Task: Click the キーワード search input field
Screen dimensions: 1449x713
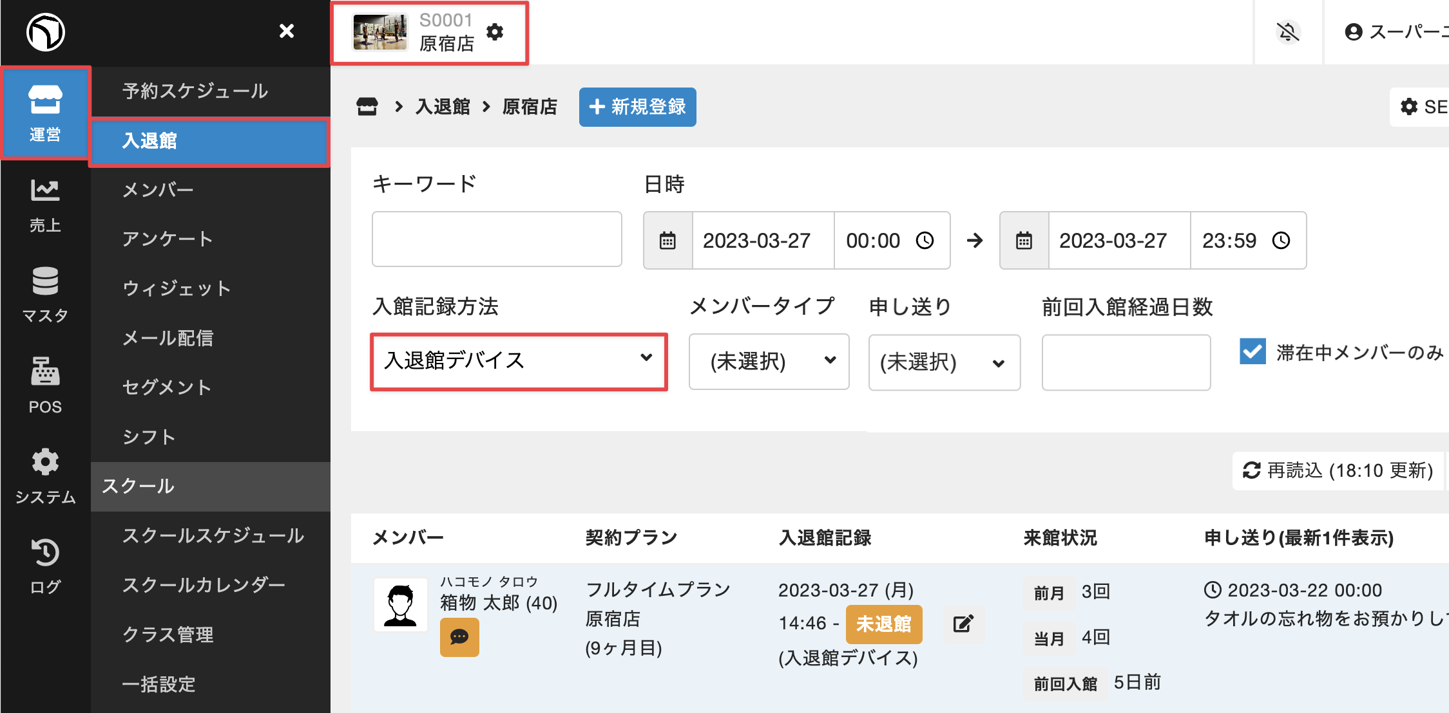Action: 497,239
